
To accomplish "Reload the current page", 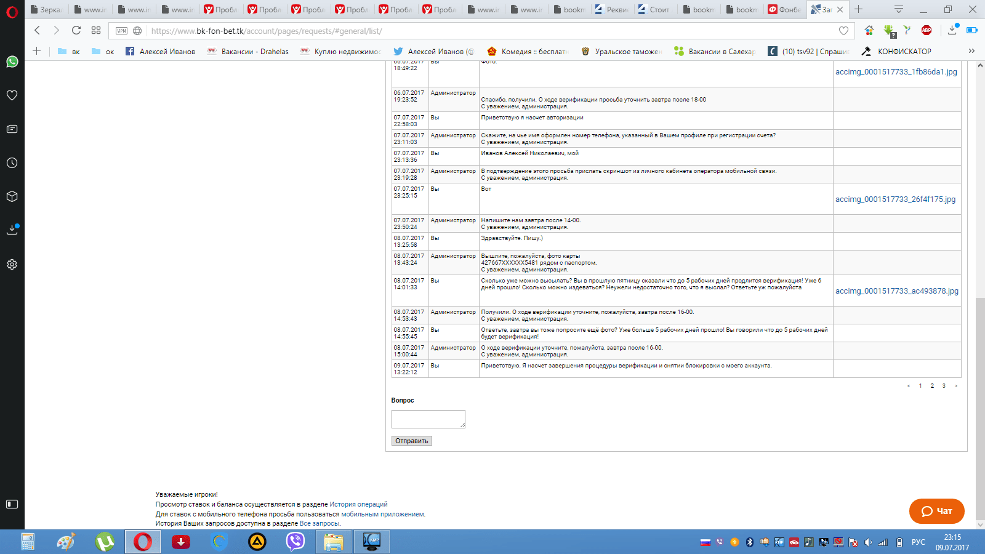I will click(x=76, y=30).
